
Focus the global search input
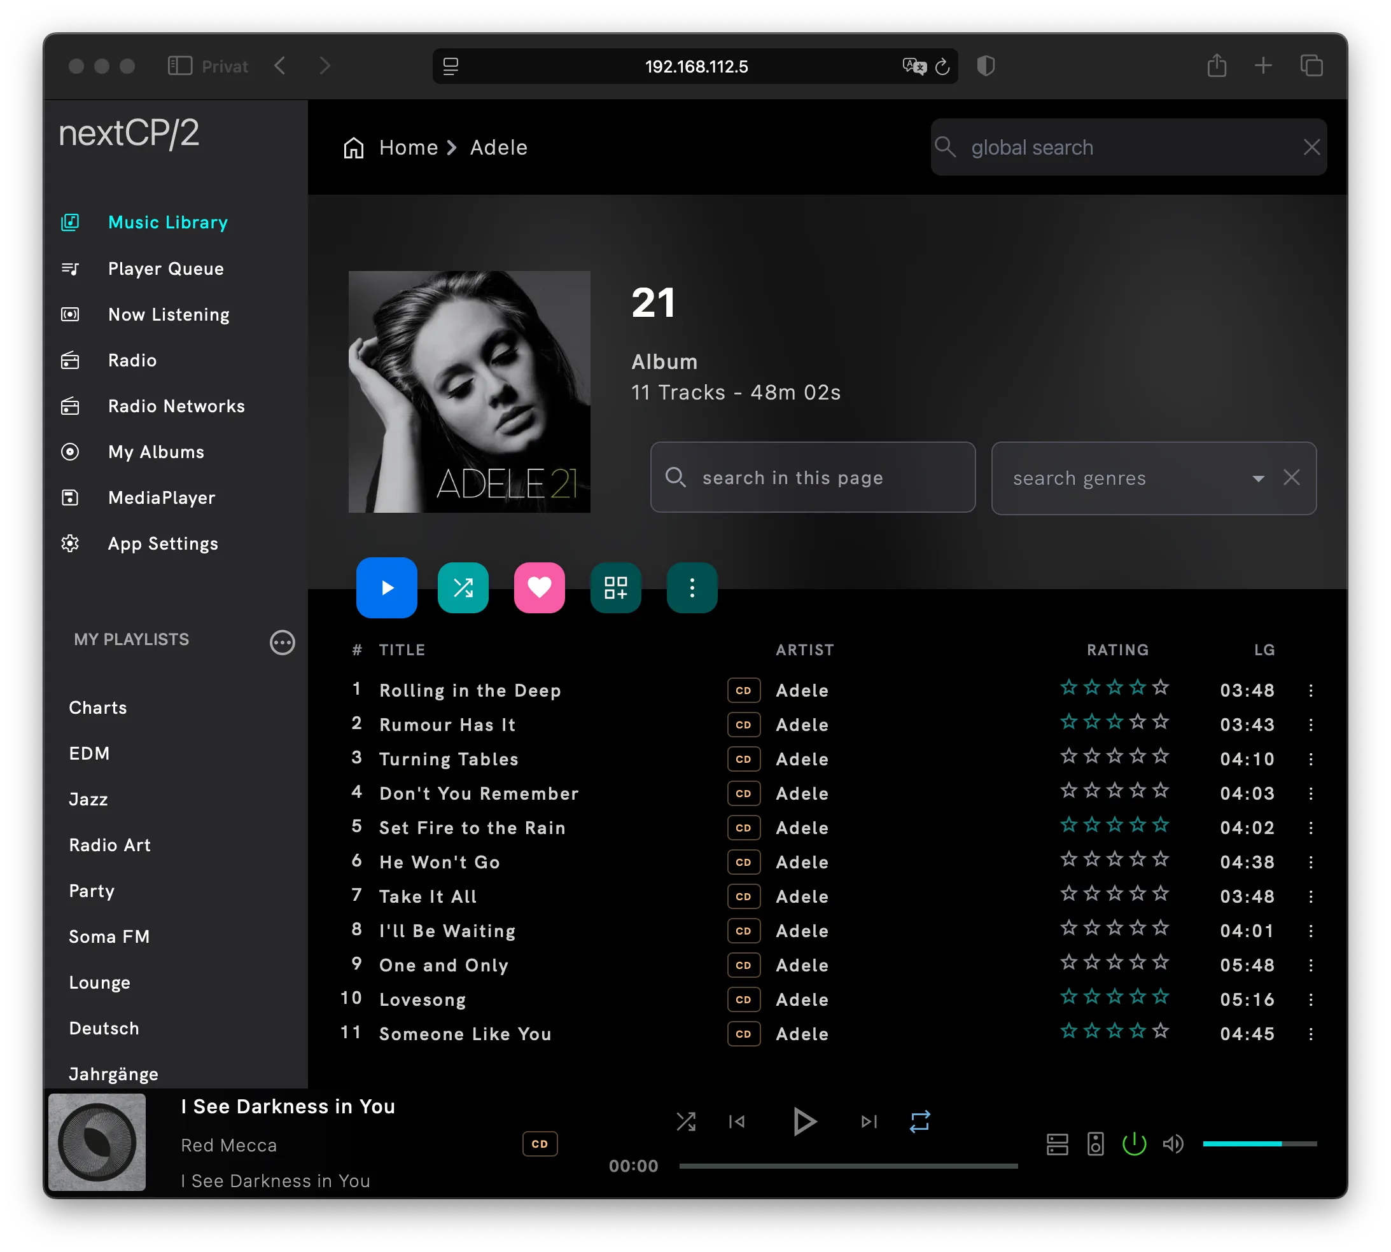pyautogui.click(x=1128, y=147)
